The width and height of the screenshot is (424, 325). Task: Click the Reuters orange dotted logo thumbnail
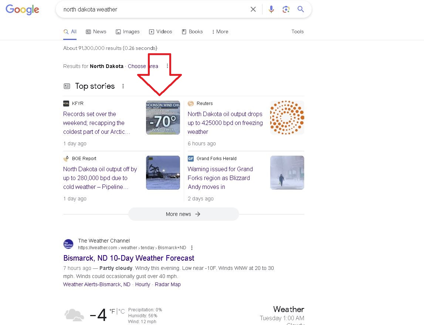point(287,118)
